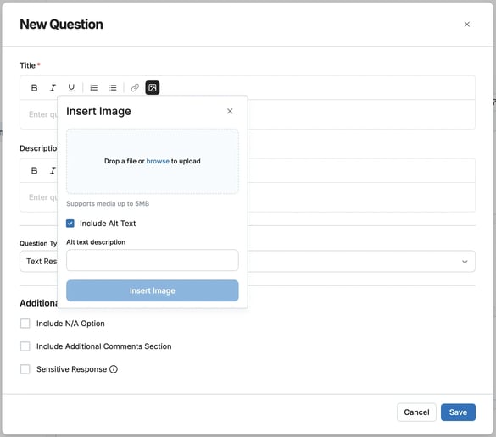Apply italic in Description toolbar
496x437 pixels.
pyautogui.click(x=53, y=170)
